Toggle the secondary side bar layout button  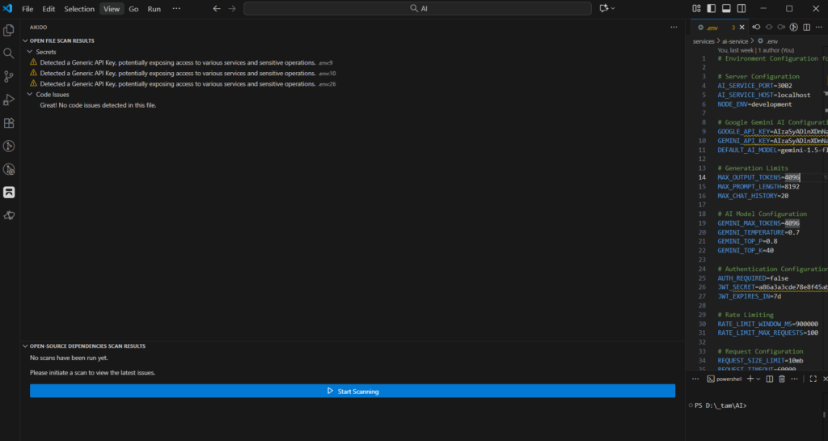pyautogui.click(x=740, y=9)
